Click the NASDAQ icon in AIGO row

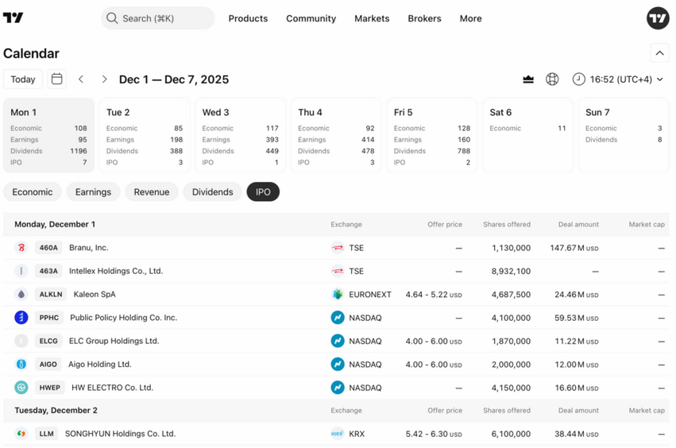338,364
